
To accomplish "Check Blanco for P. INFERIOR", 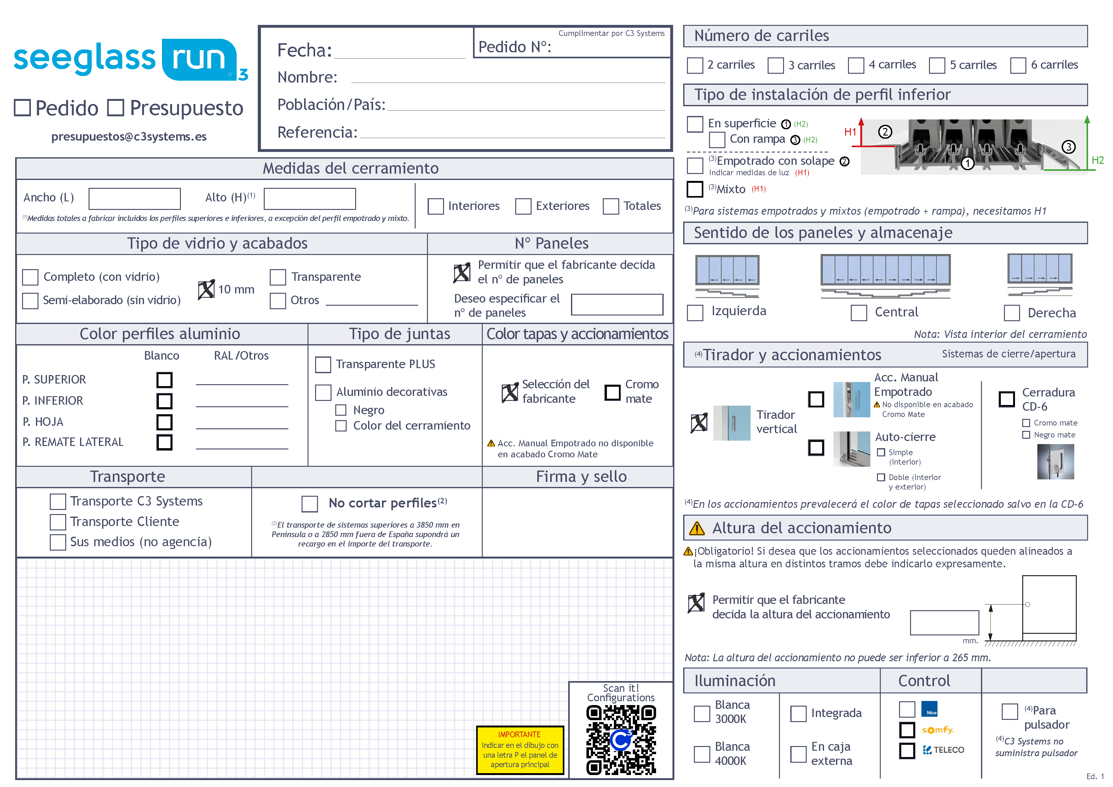I will (164, 401).
